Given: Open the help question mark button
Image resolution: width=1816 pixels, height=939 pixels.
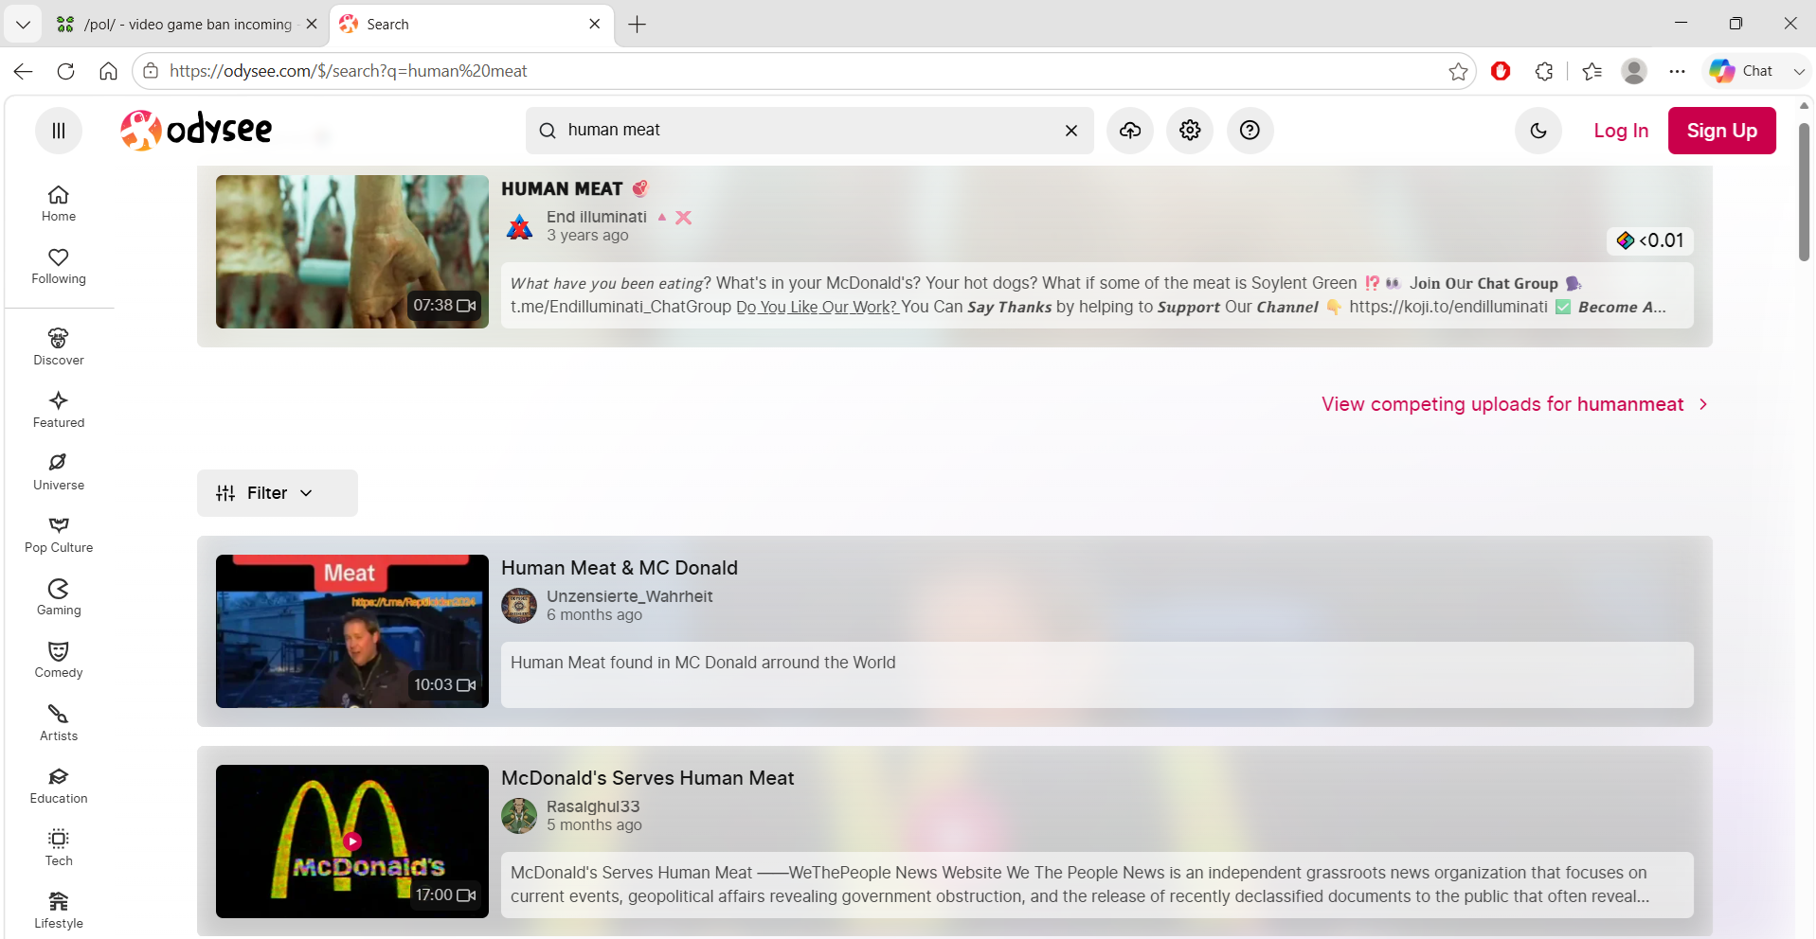Looking at the screenshot, I should coord(1250,131).
